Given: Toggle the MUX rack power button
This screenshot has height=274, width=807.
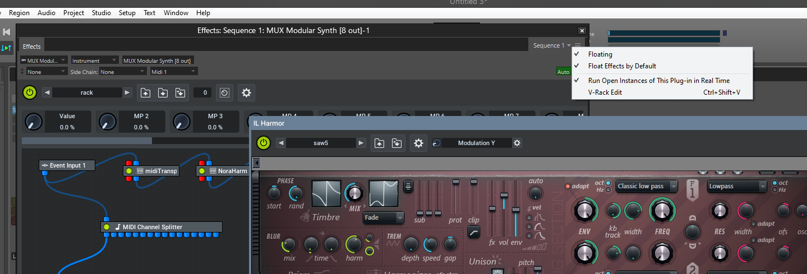Looking at the screenshot, I should [x=30, y=92].
